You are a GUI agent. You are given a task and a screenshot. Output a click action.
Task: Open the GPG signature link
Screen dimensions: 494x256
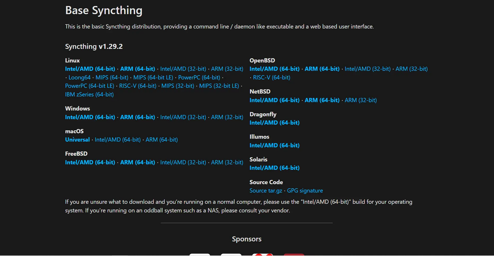(x=305, y=191)
